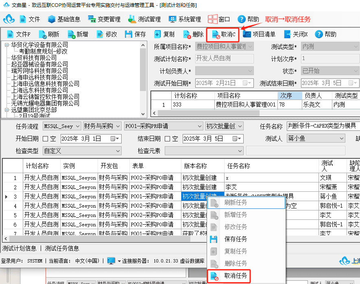Screen dimensions: 360x284
Task: Click the 删除 delete toolbar icon
Action: pos(187,35)
